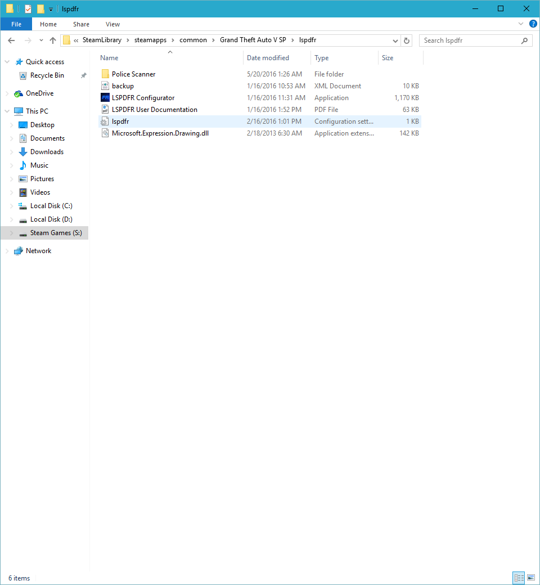This screenshot has width=540, height=585.
Task: Open the Police Scanner folder icon
Action: (x=105, y=74)
